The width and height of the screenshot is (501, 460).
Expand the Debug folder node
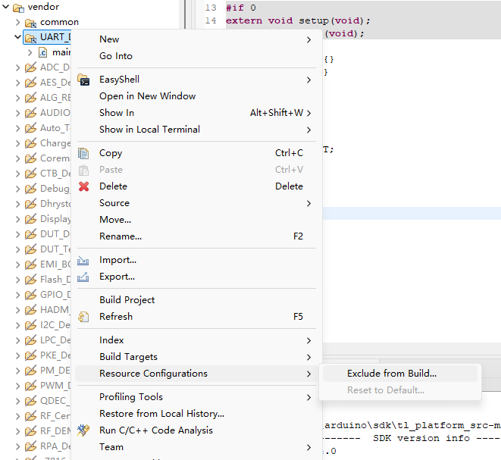click(18, 189)
